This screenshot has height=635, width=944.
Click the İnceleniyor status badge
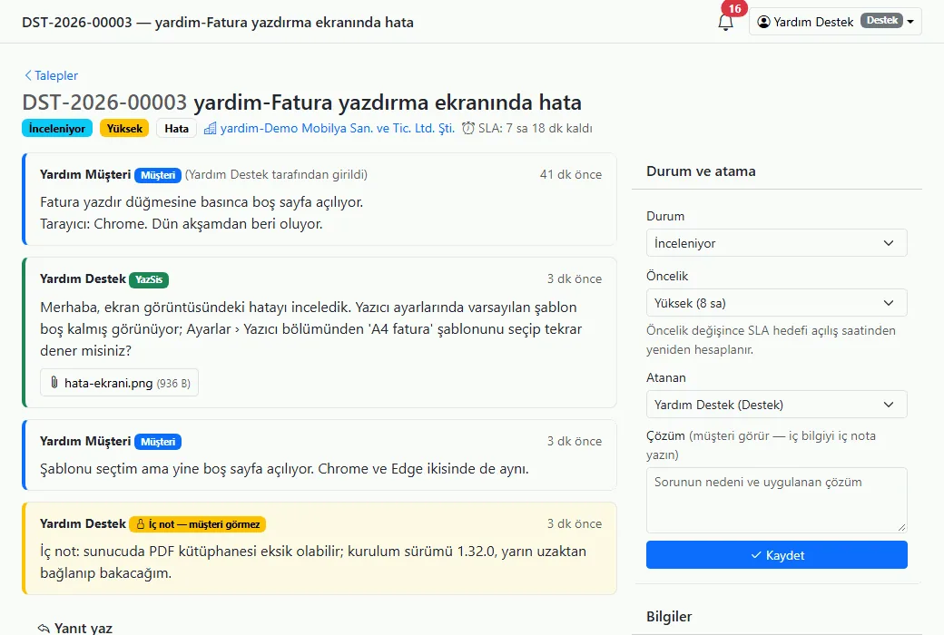(x=57, y=128)
